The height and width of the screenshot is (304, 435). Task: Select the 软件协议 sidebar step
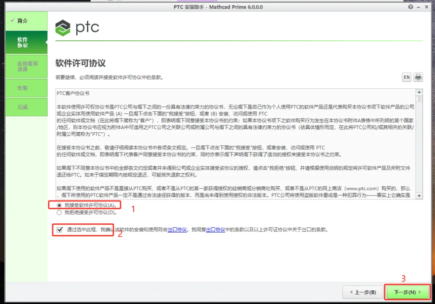pyautogui.click(x=26, y=42)
